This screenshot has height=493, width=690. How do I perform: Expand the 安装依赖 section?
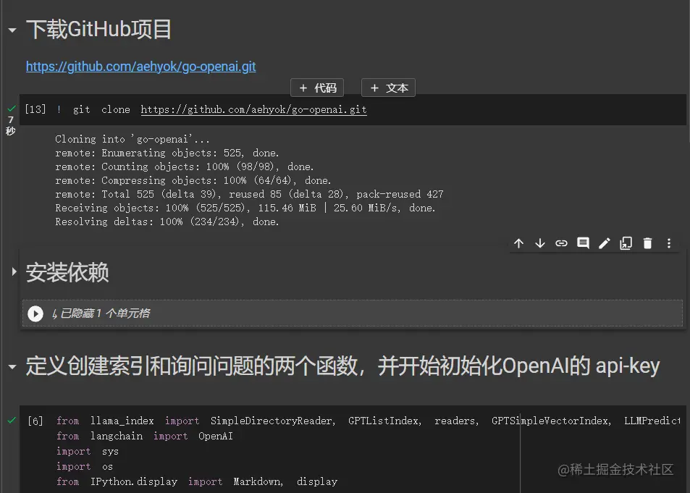[14, 271]
